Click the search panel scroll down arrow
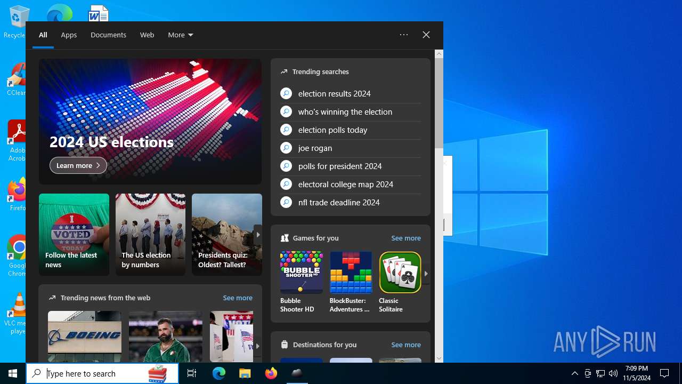The image size is (682, 384). [x=439, y=358]
